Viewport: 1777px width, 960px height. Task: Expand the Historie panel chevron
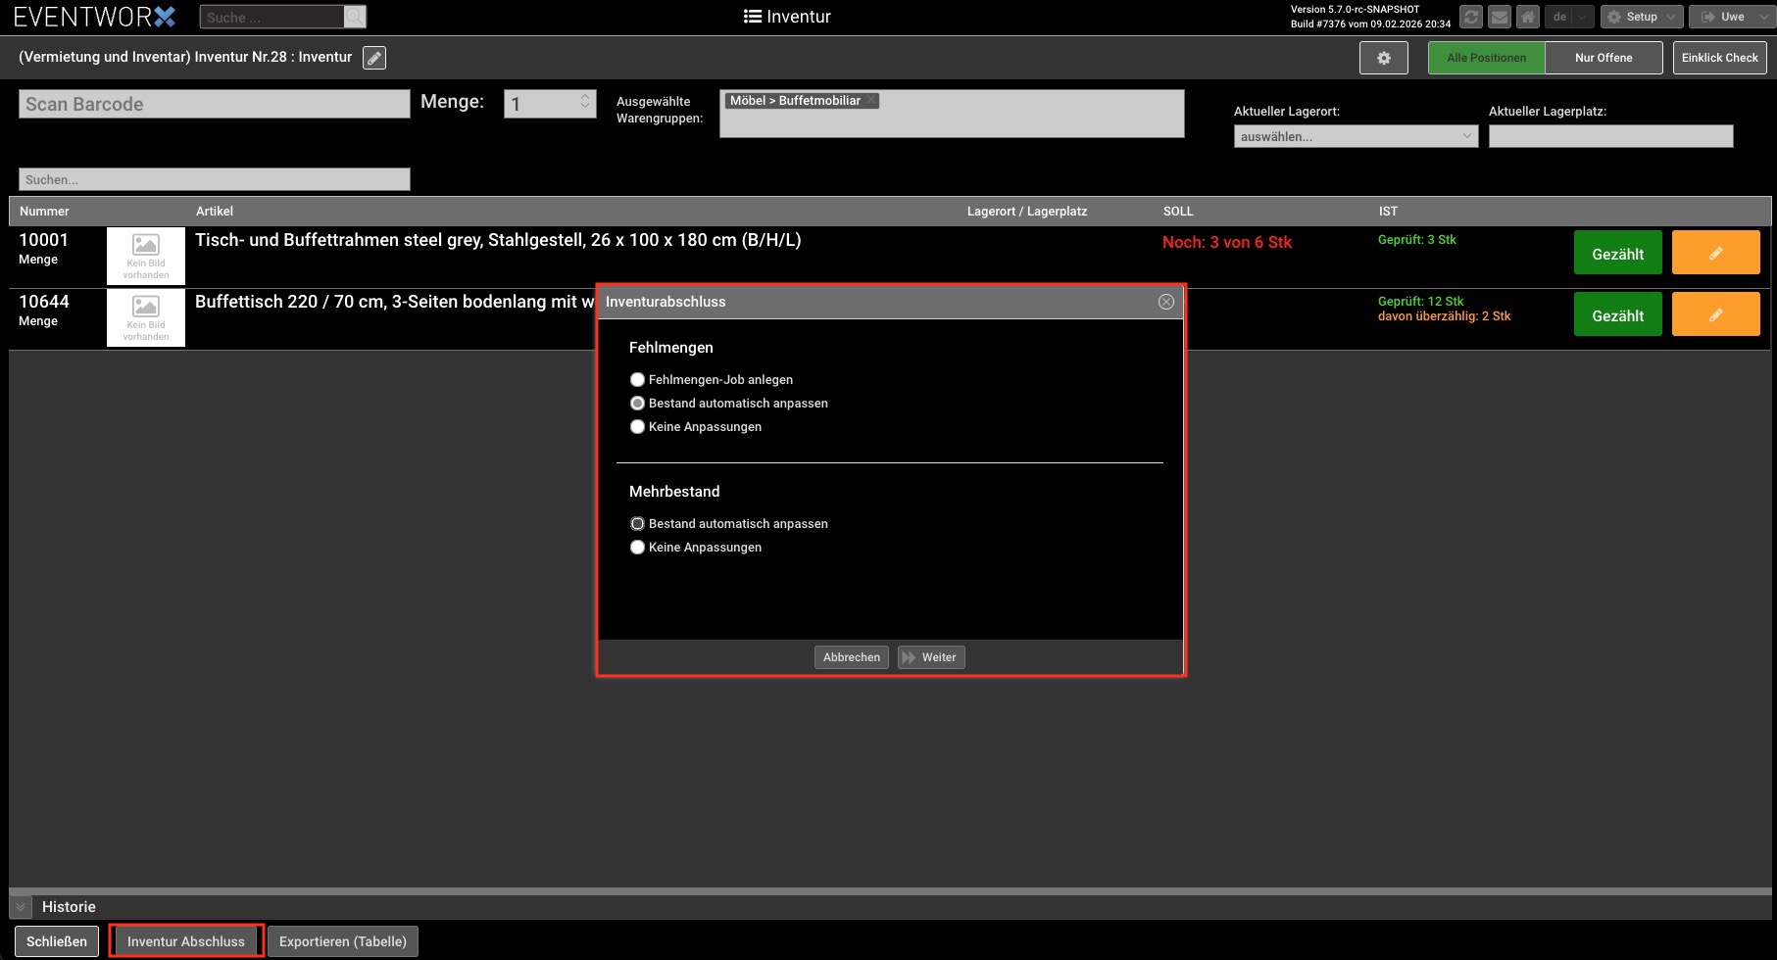coord(21,907)
